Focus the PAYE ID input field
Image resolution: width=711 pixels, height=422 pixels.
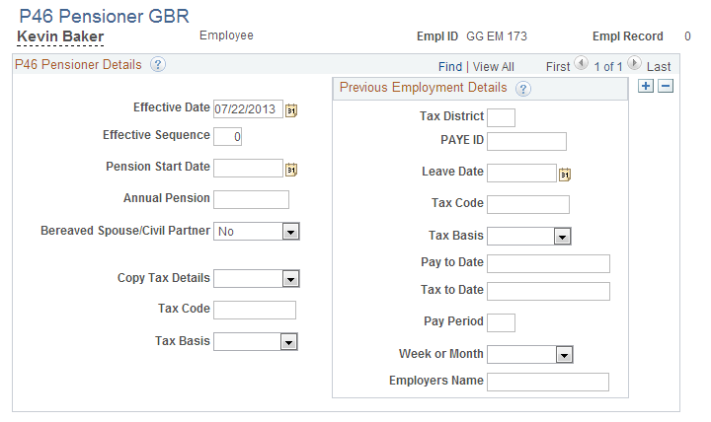[x=526, y=141]
